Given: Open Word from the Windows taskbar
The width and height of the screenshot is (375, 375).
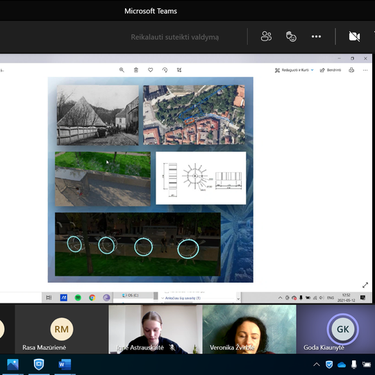Looking at the screenshot, I should point(65,365).
